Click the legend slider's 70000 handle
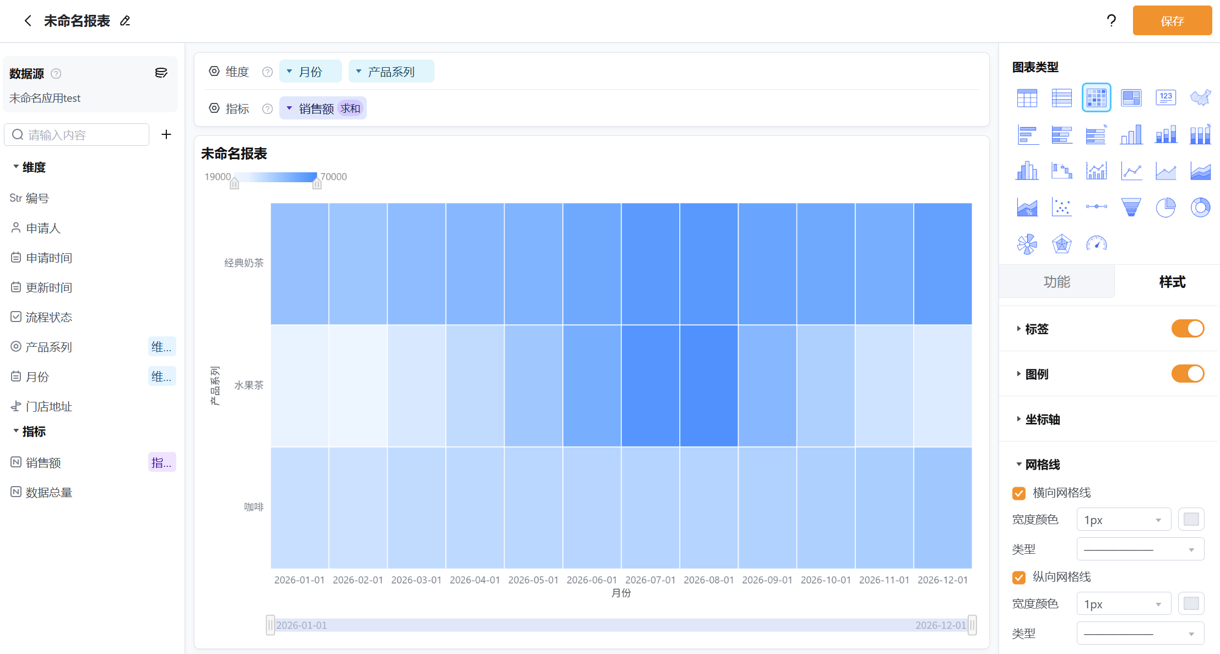Viewport: 1220px width, 654px height. pos(317,182)
